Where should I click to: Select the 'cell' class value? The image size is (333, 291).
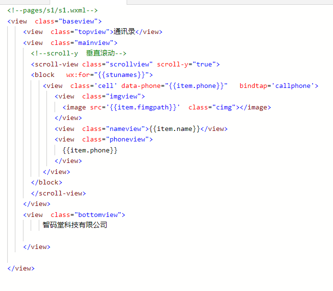(106, 86)
